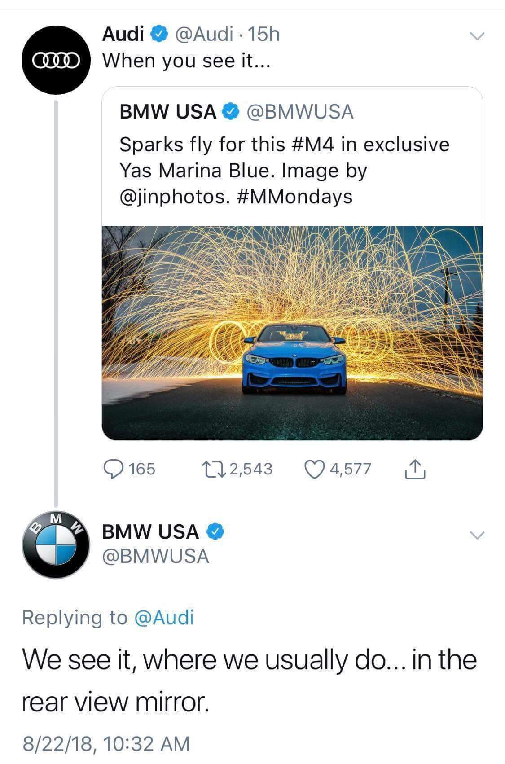Viewport: 505px width, 764px height.
Task: Tap the Audi display name
Action: pos(123,34)
